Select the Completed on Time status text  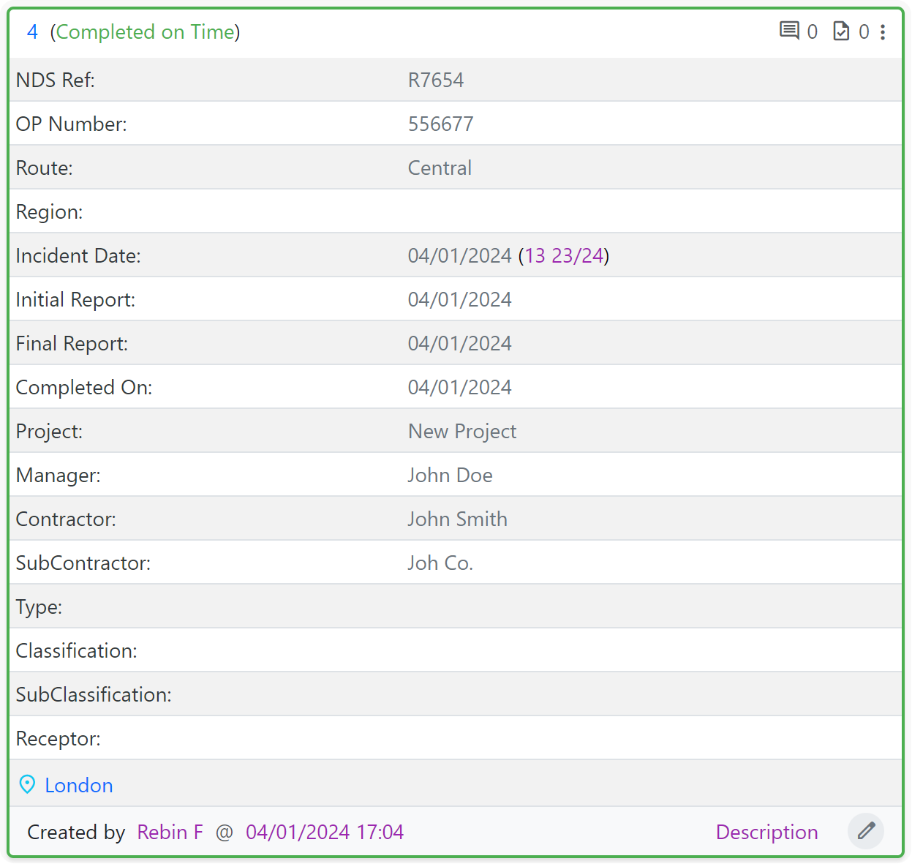pyautogui.click(x=146, y=32)
